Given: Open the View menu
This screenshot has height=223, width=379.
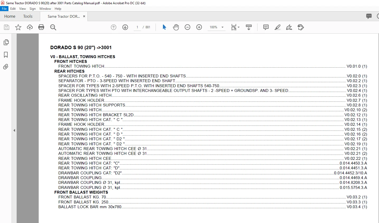Looking at the screenshot, I should pyautogui.click(x=23, y=9).
